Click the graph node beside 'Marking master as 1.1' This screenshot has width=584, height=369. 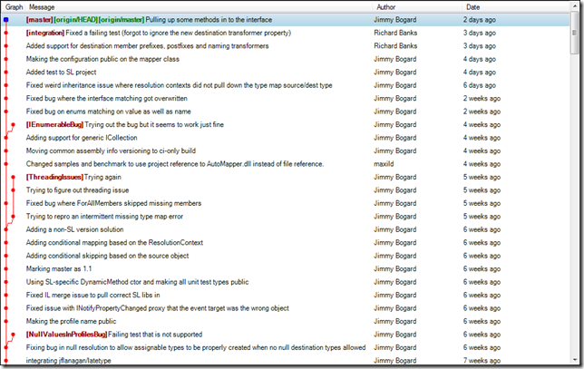click(6, 269)
